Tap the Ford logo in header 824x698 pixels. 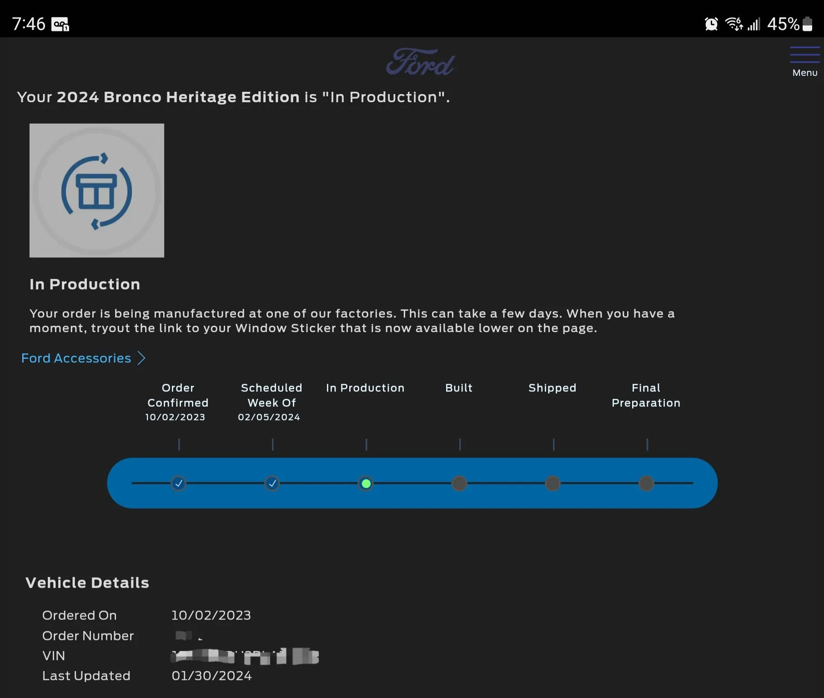click(x=420, y=62)
